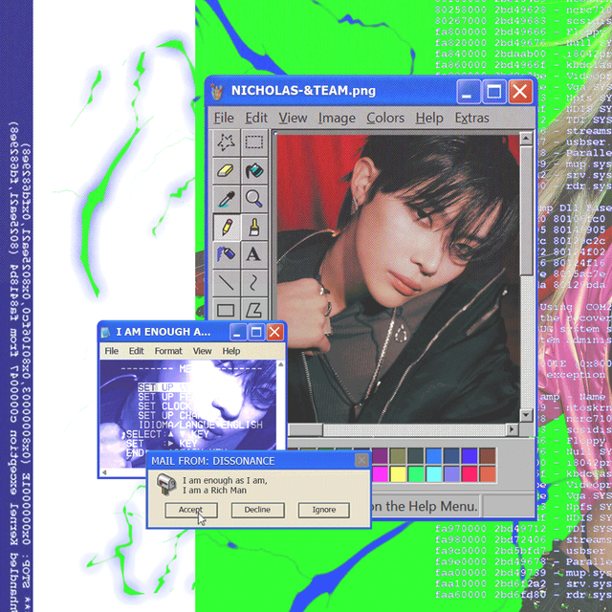Image resolution: width=612 pixels, height=612 pixels.
Task: Click status text "on the Help Menu."
Action: point(425,506)
